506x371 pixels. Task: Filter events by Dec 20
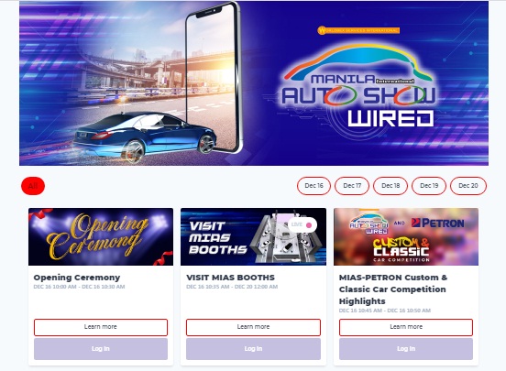coord(467,186)
